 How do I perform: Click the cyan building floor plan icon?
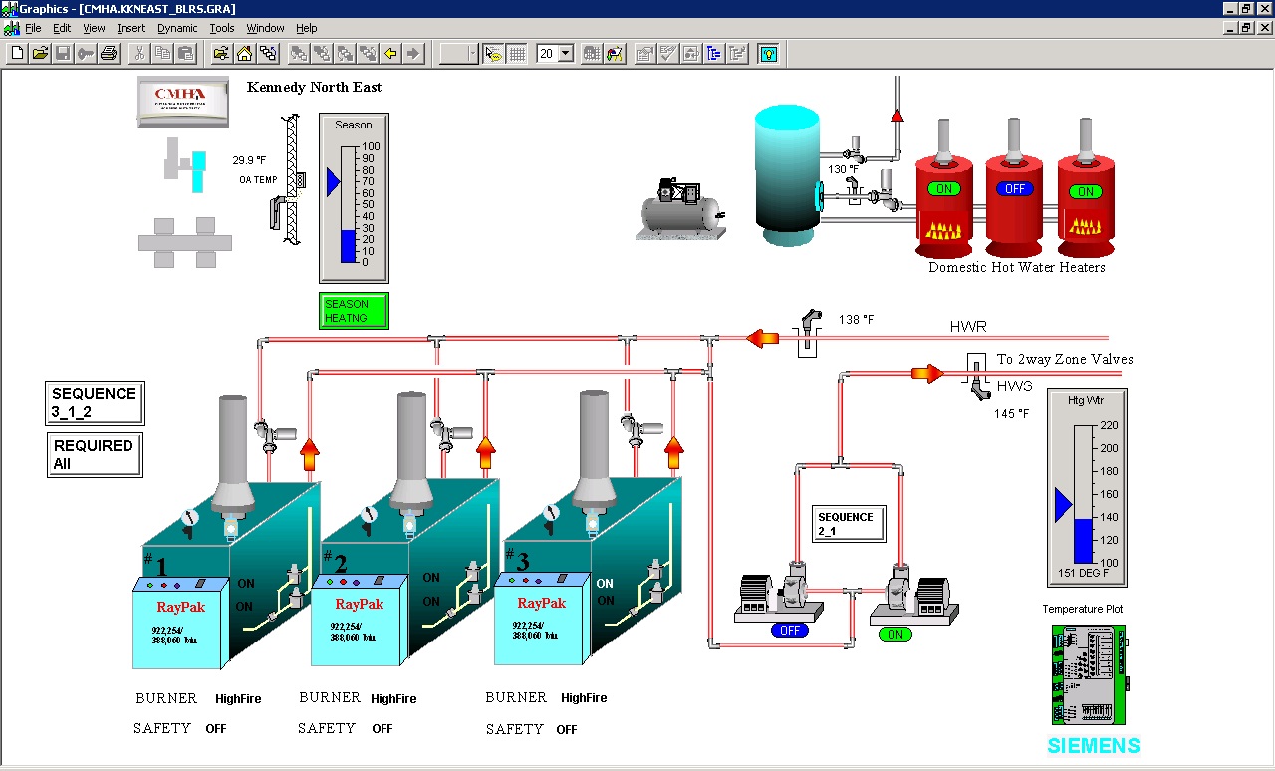coord(185,165)
